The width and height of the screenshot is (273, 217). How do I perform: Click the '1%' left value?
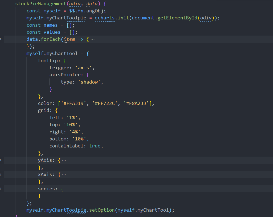[x=72, y=118]
